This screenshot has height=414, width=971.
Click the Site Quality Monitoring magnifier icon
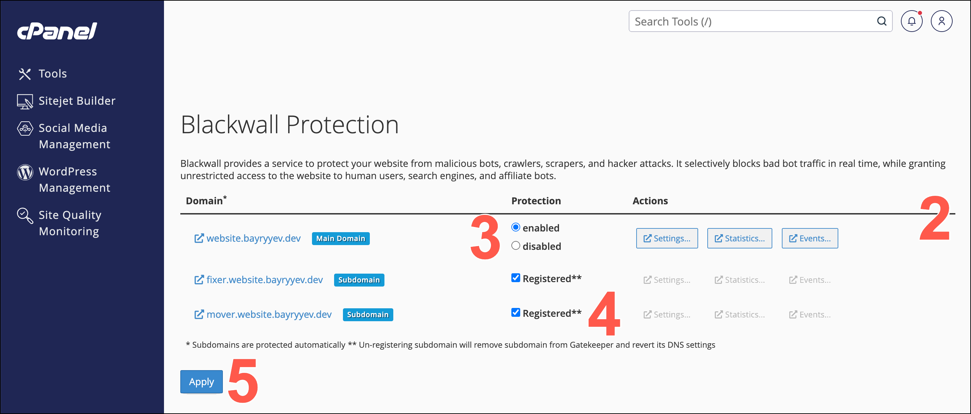click(25, 216)
